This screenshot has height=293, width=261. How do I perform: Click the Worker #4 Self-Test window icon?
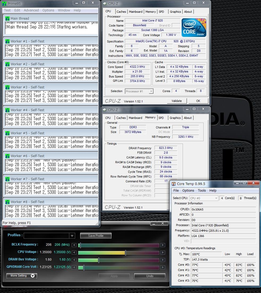pyautogui.click(x=7, y=110)
